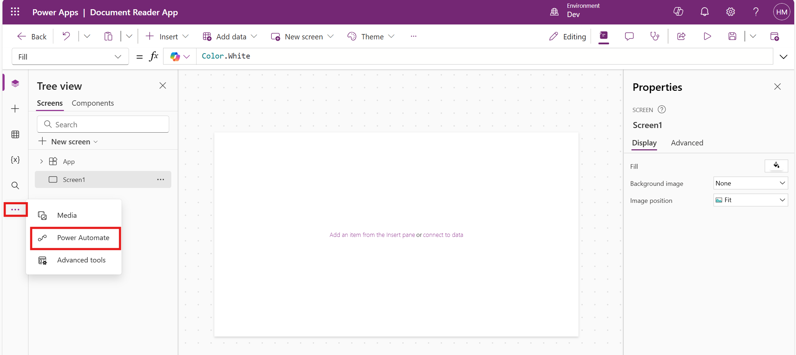Click the Tree view Search field
Viewport: 796px width, 355px height.
click(103, 124)
